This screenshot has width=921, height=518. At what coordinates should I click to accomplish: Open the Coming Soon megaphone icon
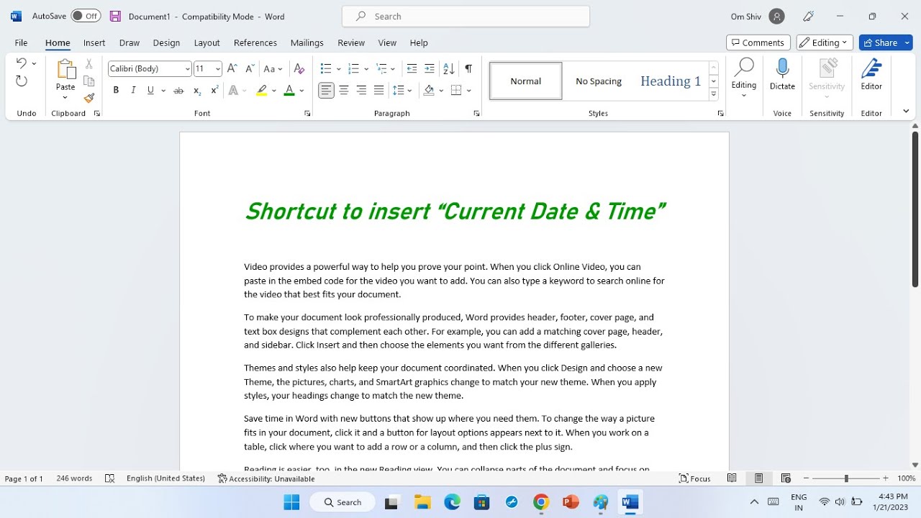[x=809, y=16]
